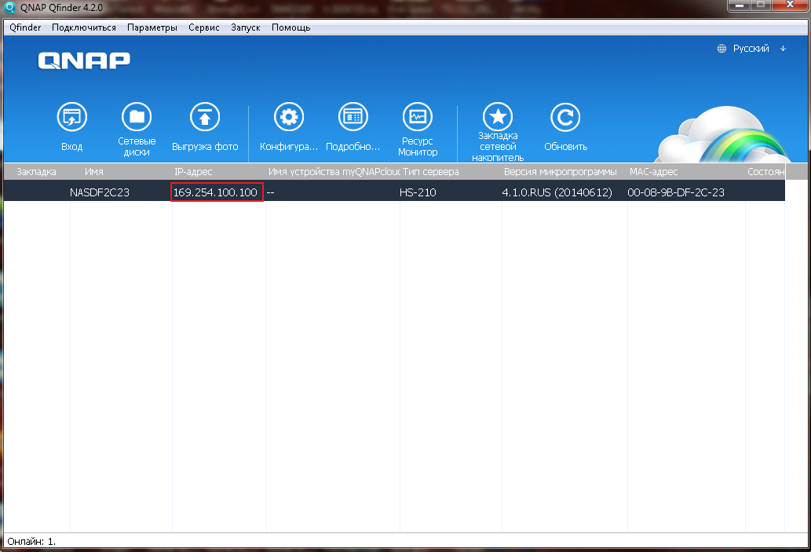
Task: Minimize the Qfinder window
Action: [740, 5]
